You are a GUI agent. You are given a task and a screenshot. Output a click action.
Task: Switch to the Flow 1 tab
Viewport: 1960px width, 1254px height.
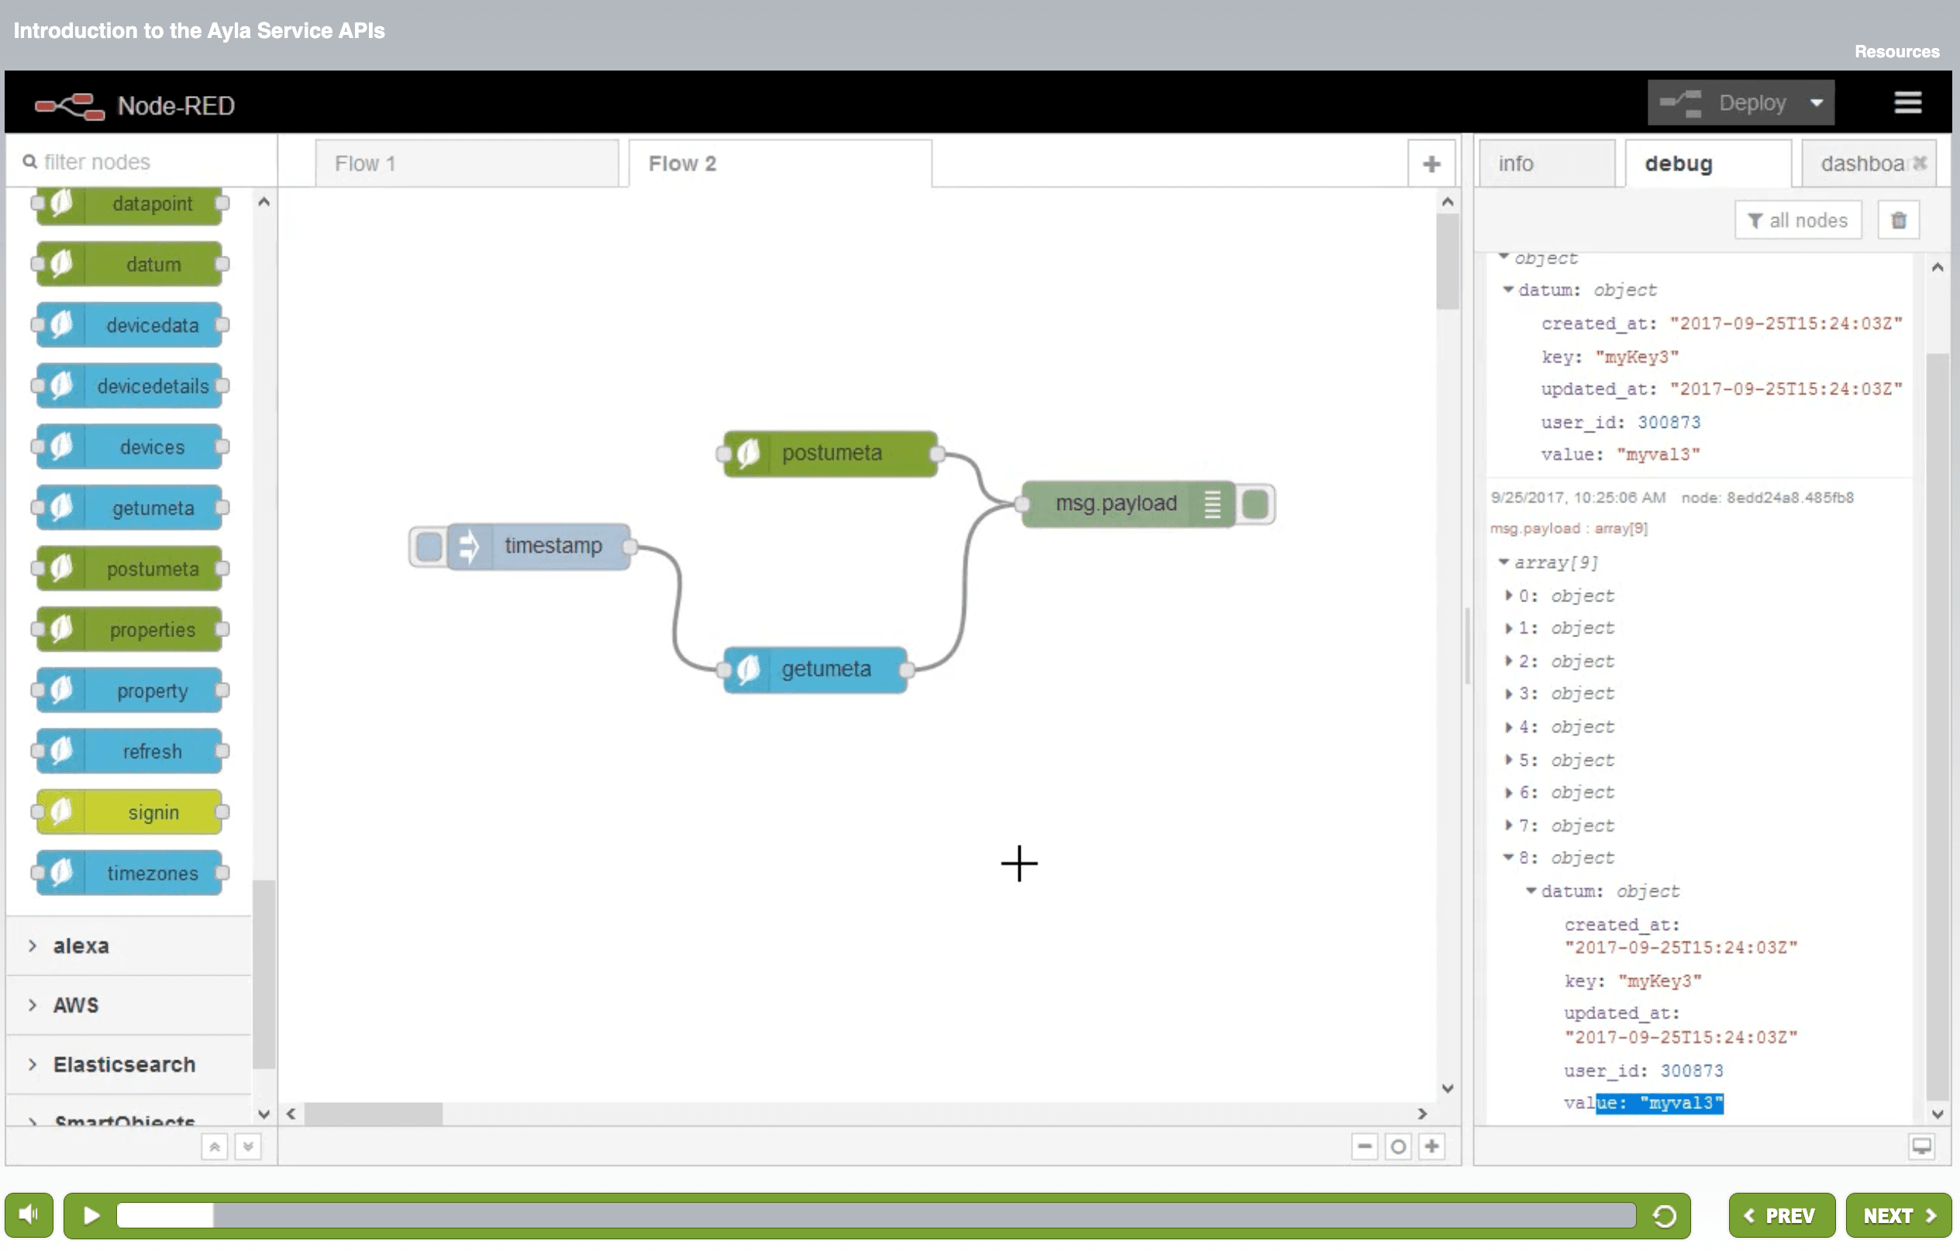367,163
